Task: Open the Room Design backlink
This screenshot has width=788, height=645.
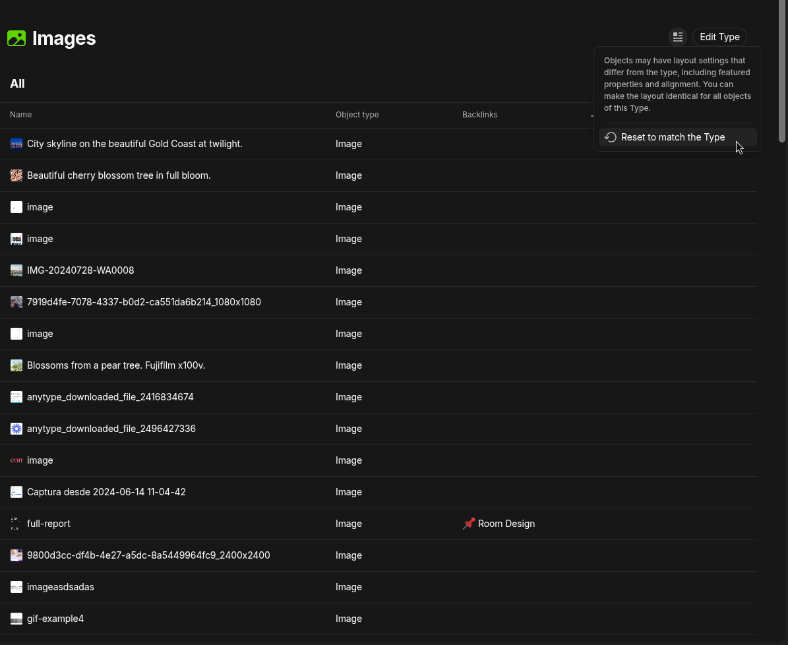Action: [x=506, y=524]
